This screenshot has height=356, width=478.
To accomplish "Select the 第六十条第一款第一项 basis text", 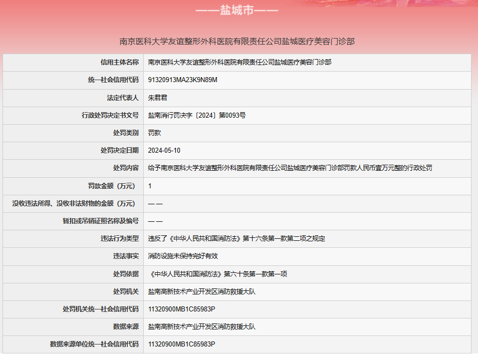I will tap(217, 274).
